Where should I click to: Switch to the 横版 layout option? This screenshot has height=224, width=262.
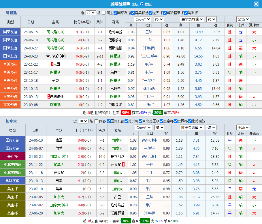pyautogui.click(x=142, y=4)
